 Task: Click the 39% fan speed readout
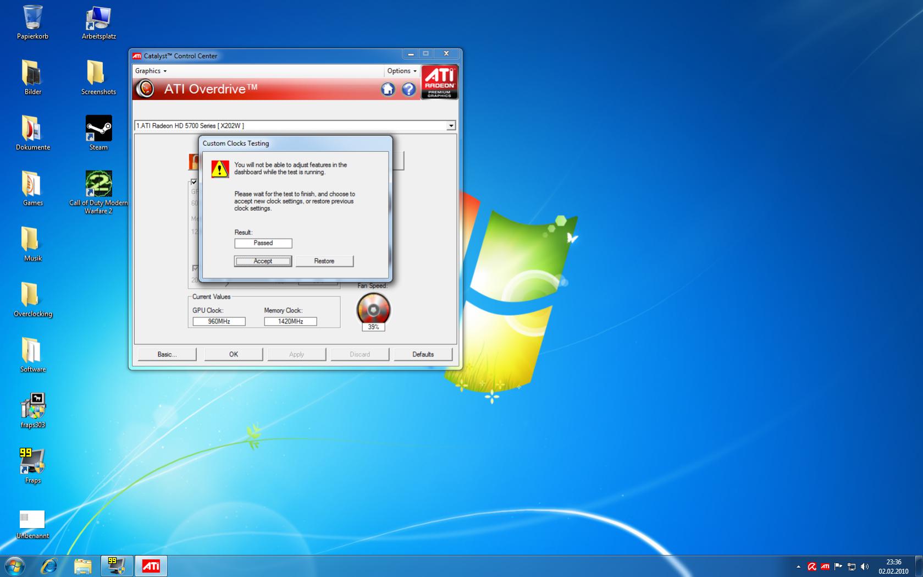(x=373, y=327)
